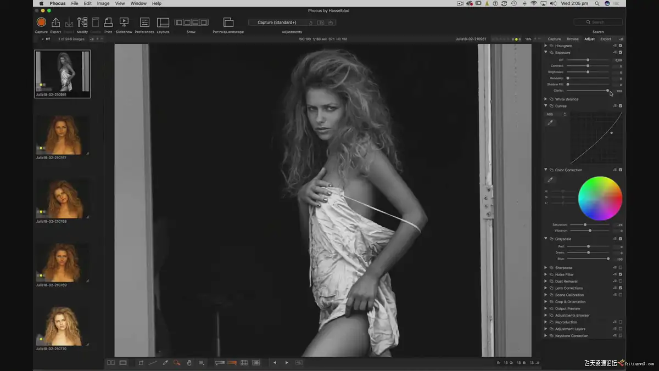This screenshot has height=371, width=659.
Task: Click the Saturation slider handle
Action: pyautogui.click(x=585, y=224)
